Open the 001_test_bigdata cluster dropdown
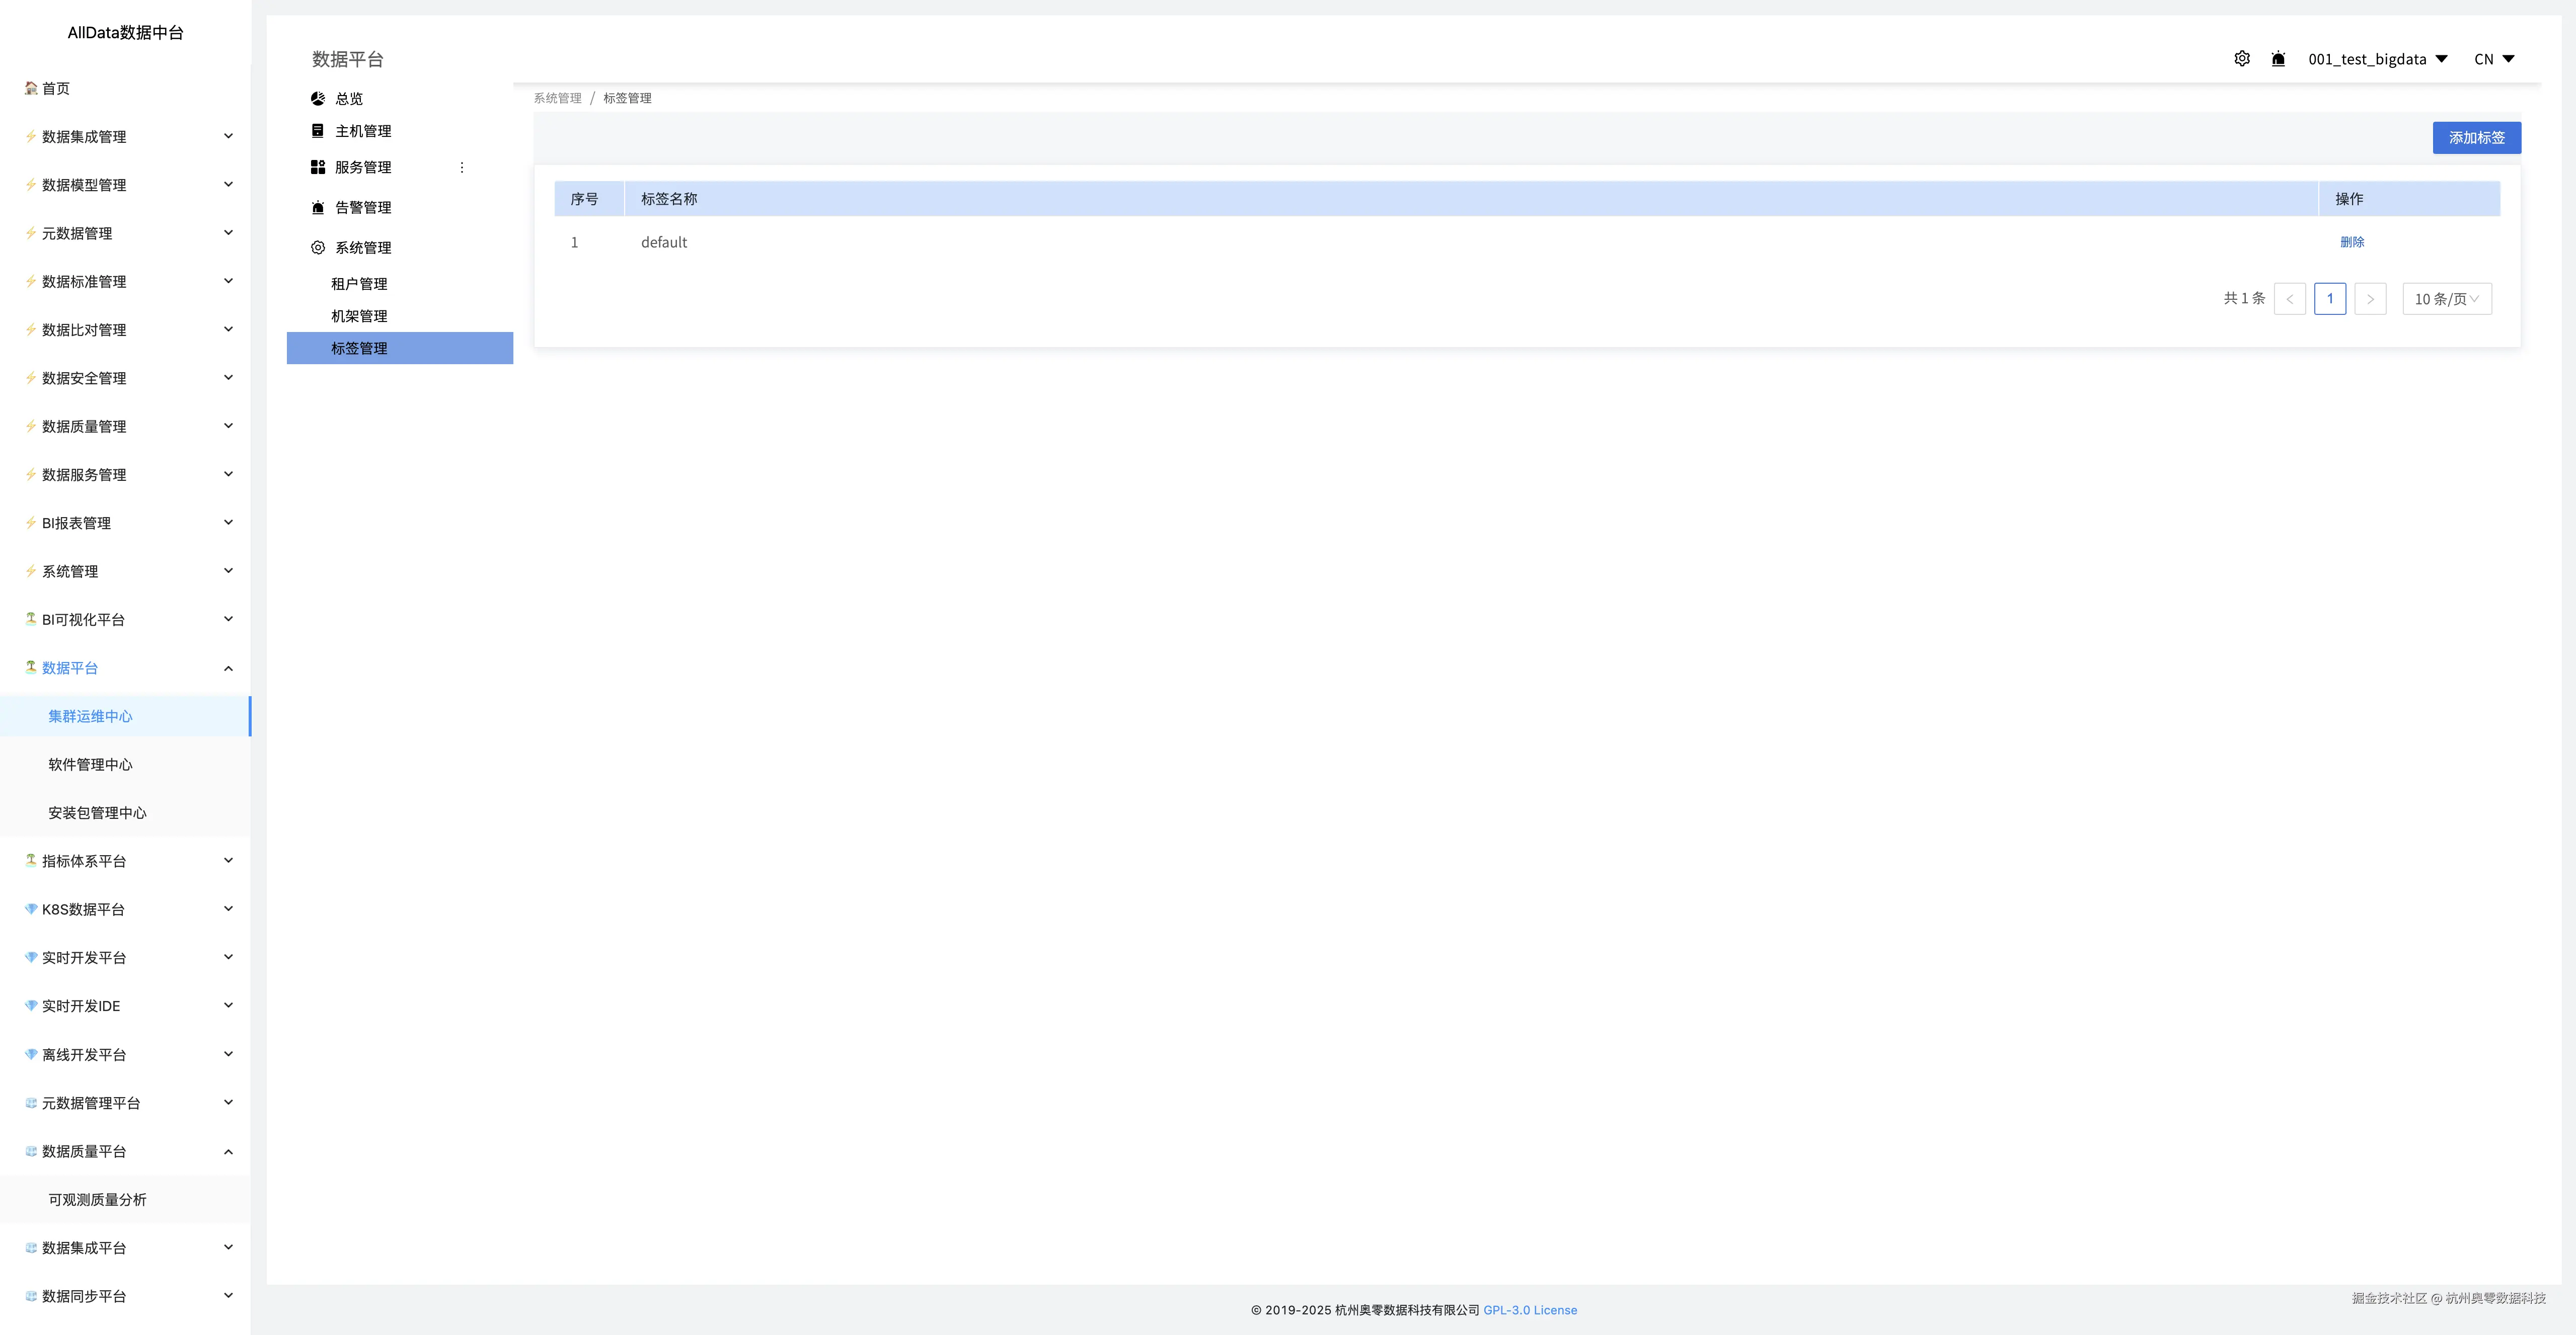Viewport: 2576px width, 1335px height. click(x=2377, y=59)
